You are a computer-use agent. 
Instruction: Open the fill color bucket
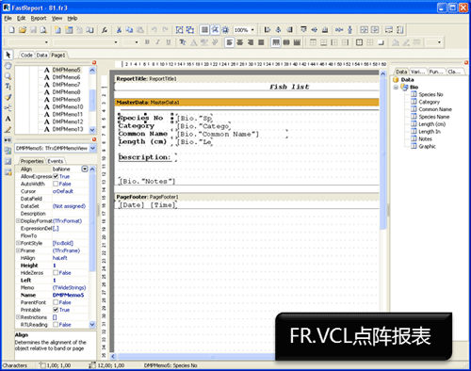396,42
